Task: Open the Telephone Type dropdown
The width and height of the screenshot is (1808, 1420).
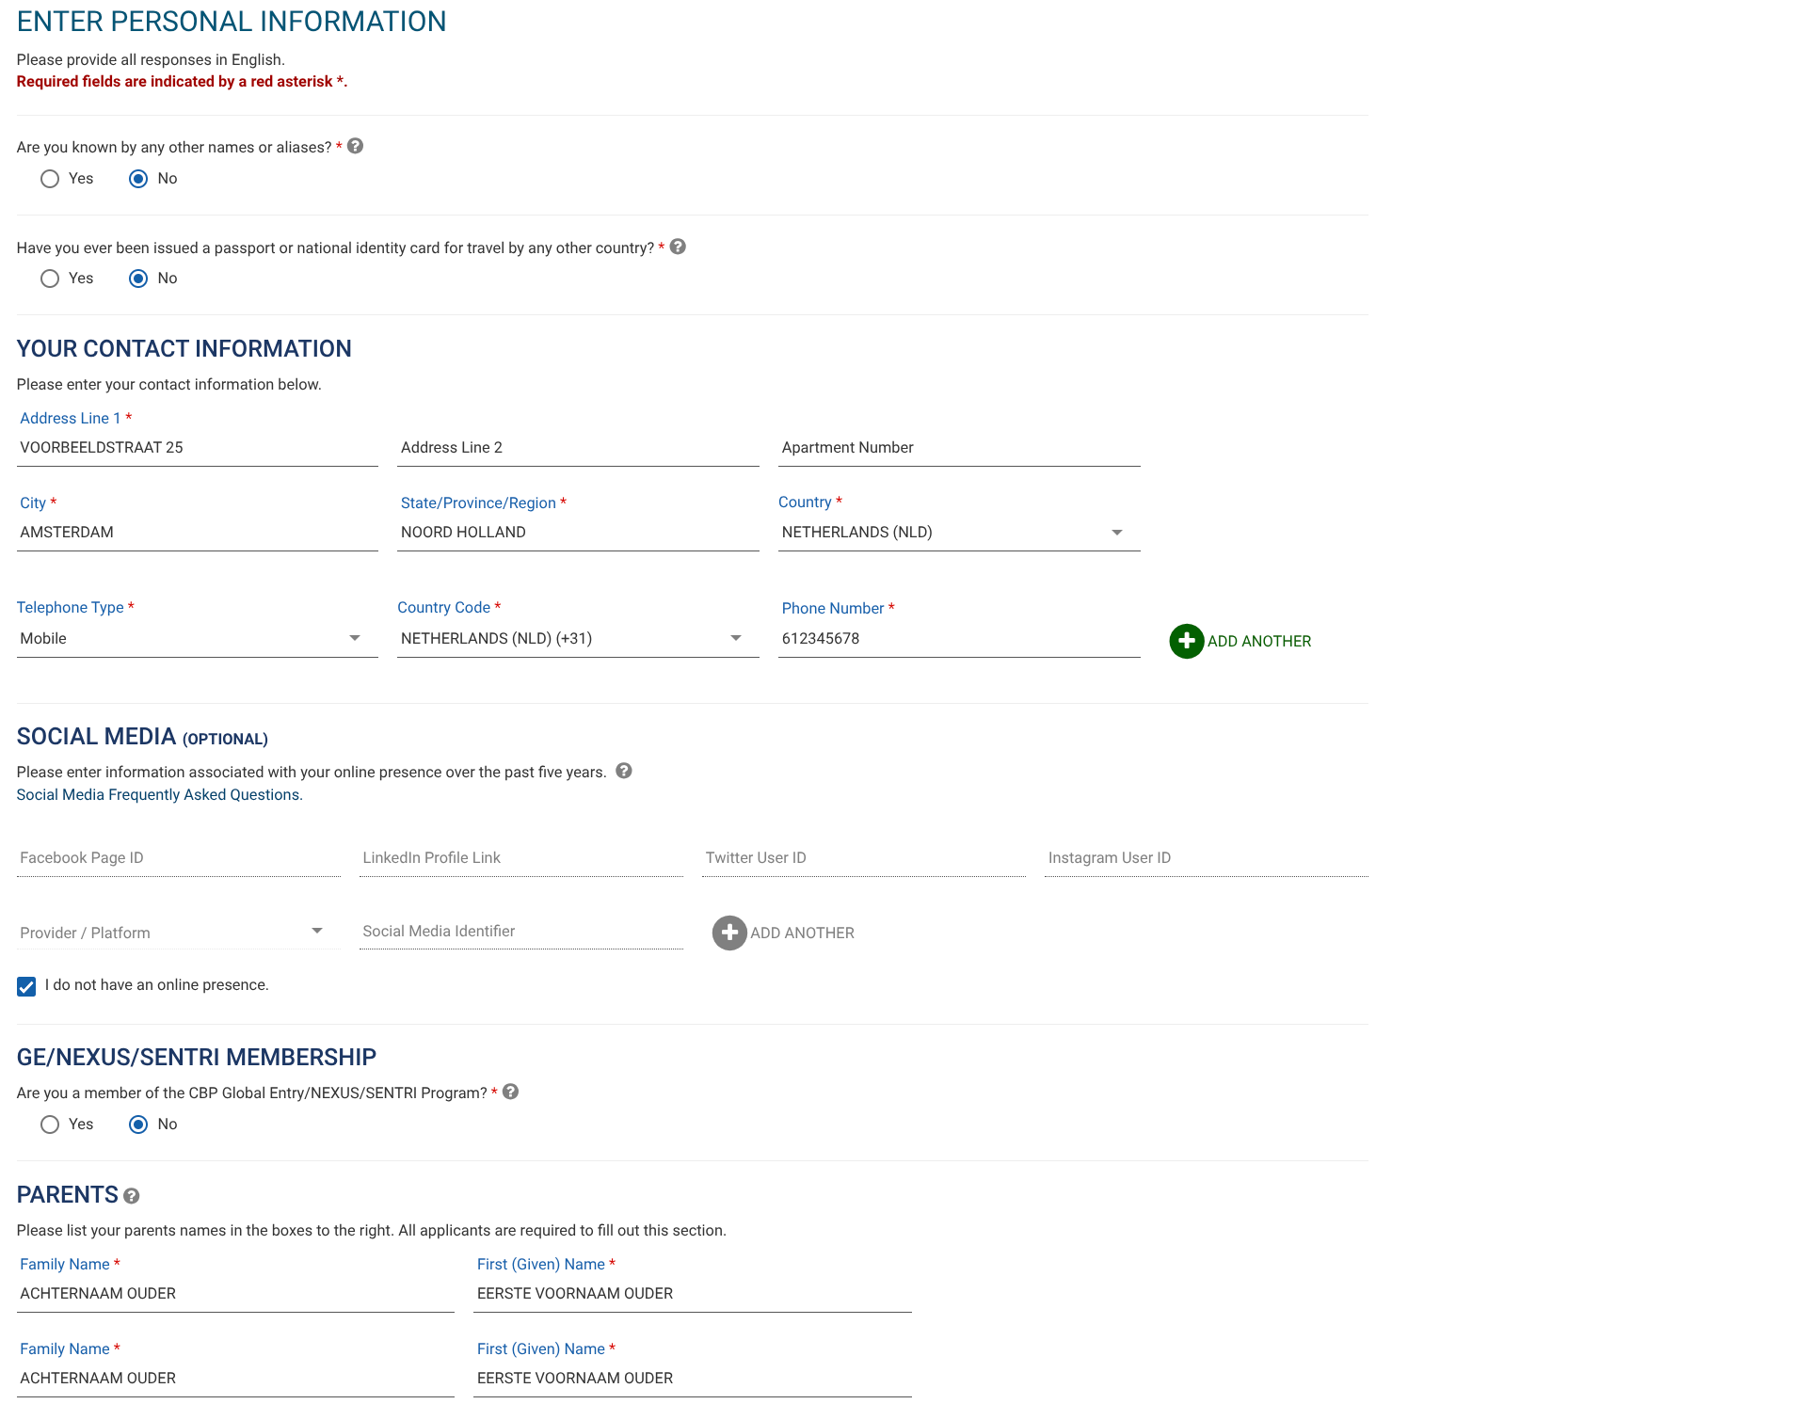Action: 197,639
